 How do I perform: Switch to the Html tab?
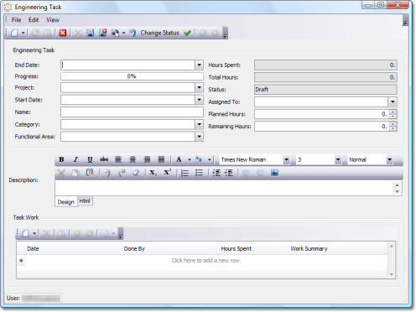tap(85, 200)
